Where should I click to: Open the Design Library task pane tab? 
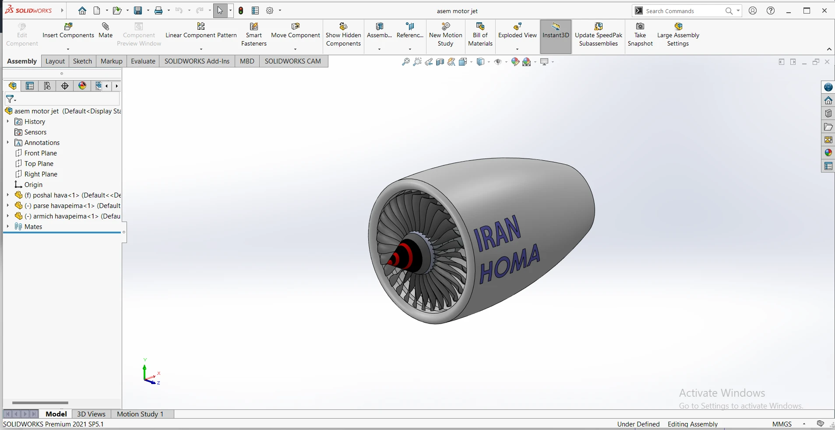(828, 113)
